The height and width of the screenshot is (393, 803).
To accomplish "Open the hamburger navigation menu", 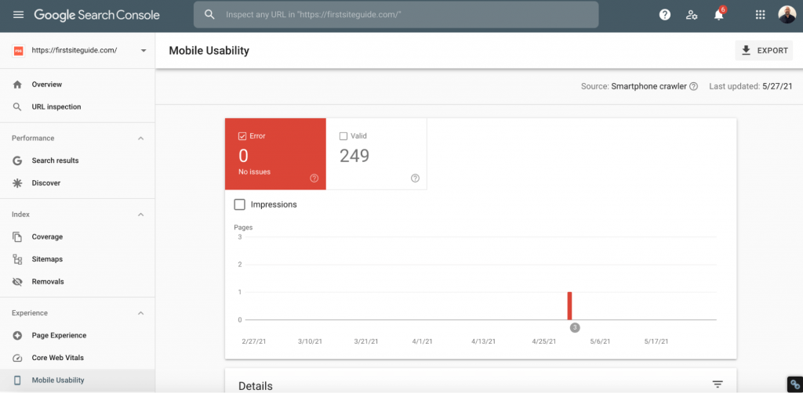I will (19, 15).
